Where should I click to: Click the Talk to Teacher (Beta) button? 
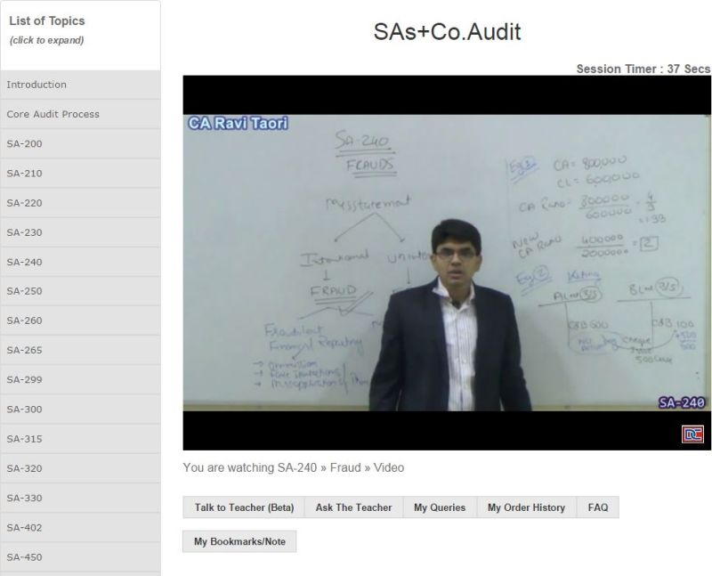click(x=244, y=507)
